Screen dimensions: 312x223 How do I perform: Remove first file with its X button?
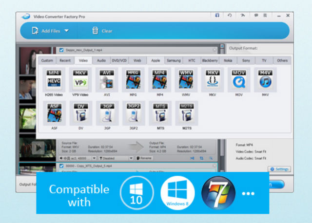214,50
